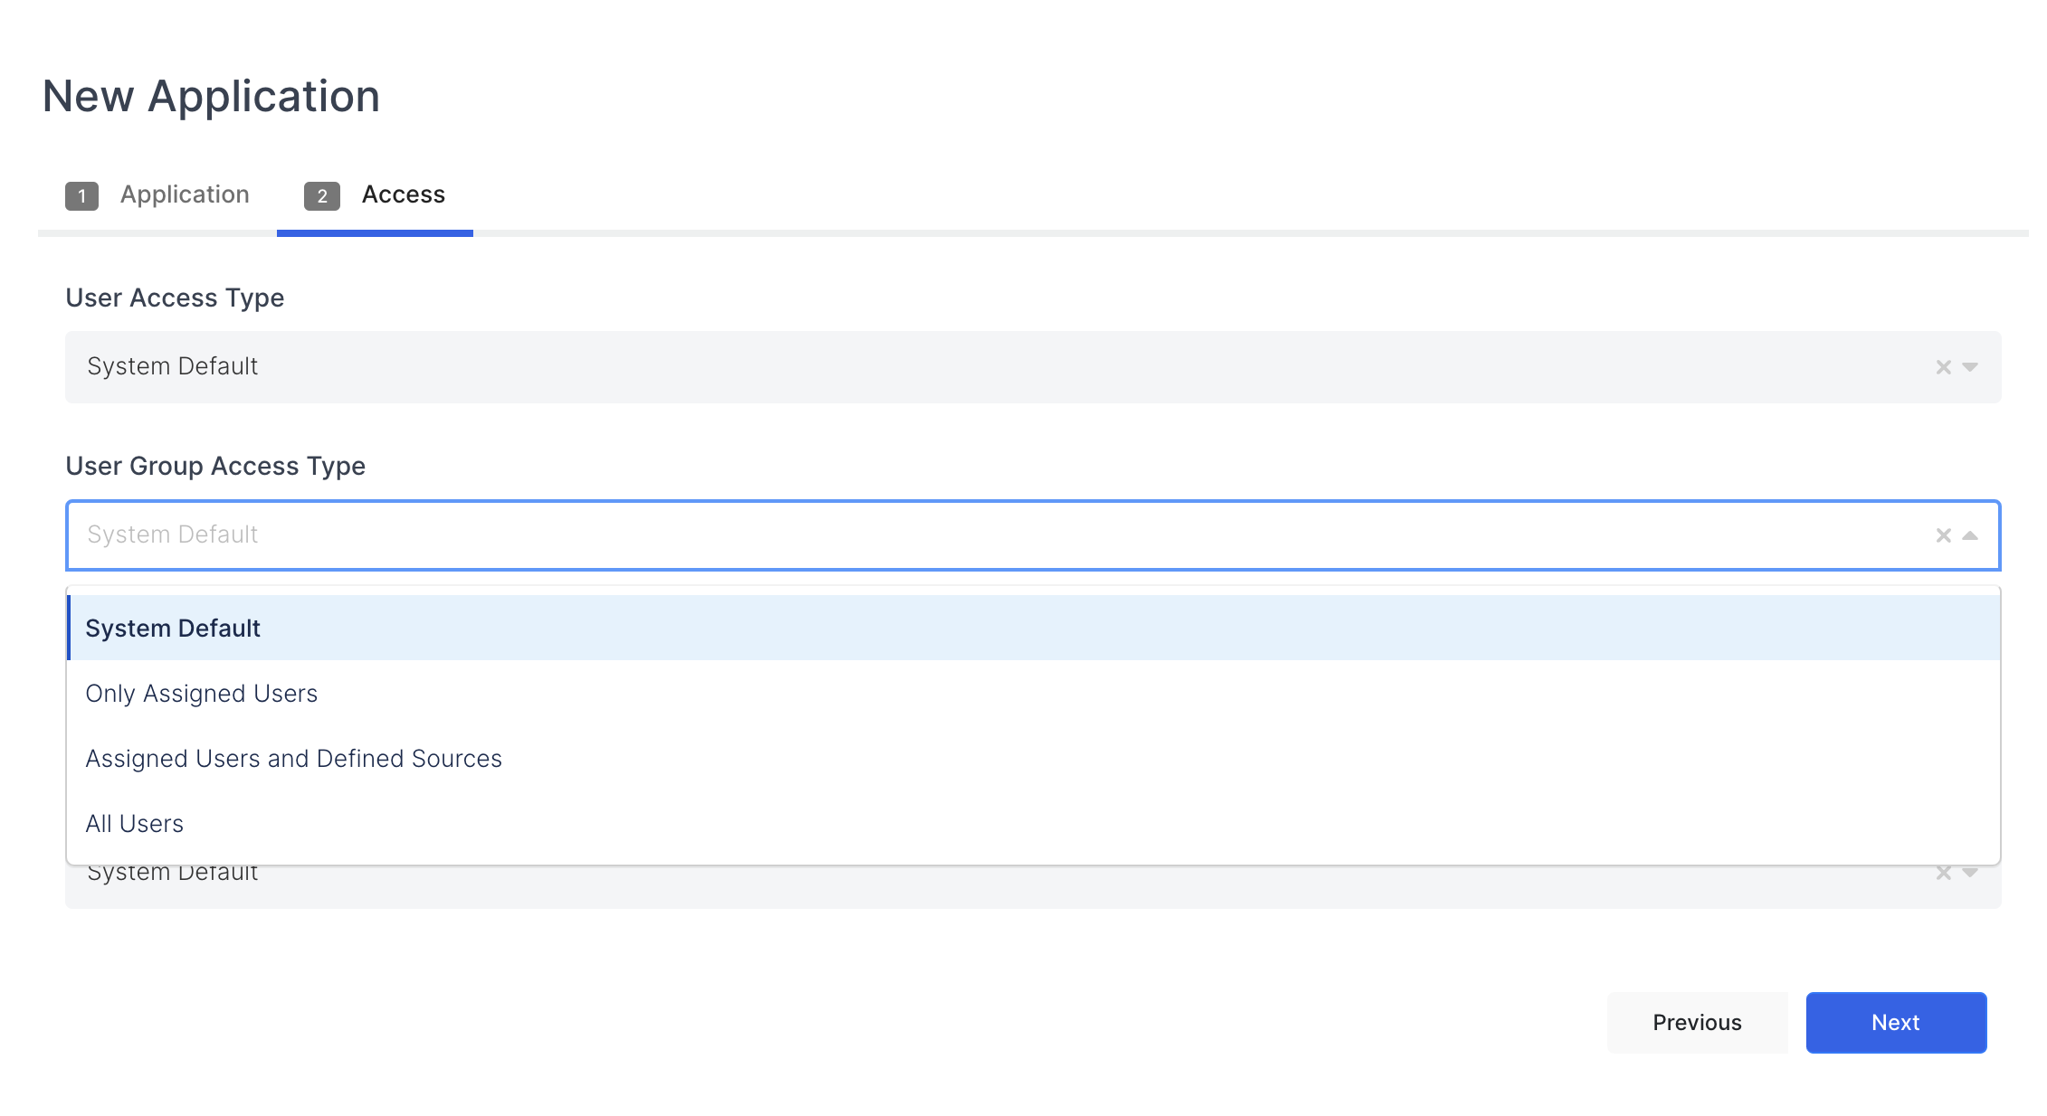Select Assigned Users and Defined Sources
This screenshot has width=2047, height=1116.
pyautogui.click(x=293, y=759)
